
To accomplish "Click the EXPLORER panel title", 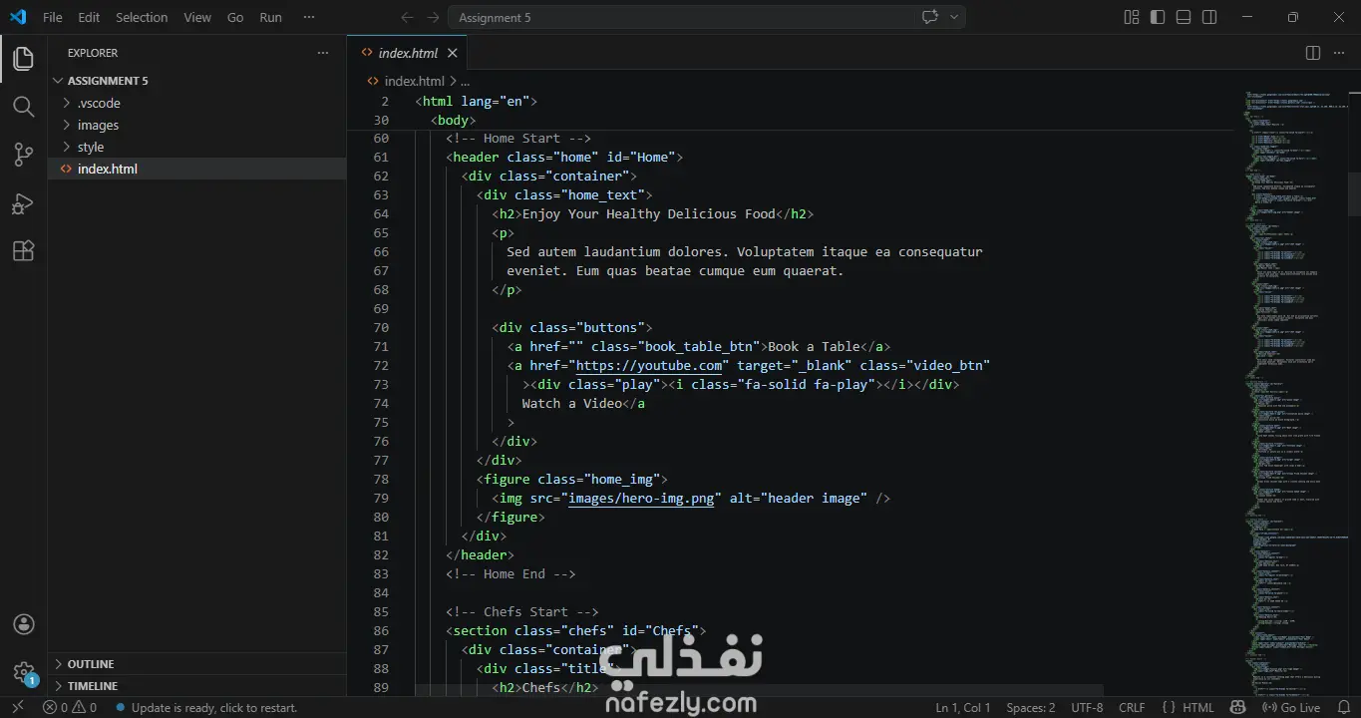I will pos(93,53).
